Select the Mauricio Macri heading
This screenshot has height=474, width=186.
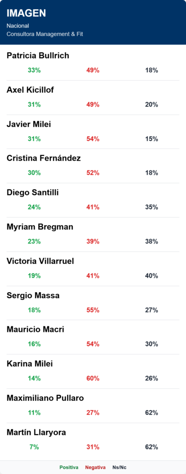tap(35, 330)
